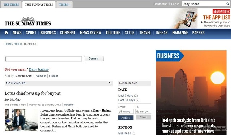This screenshot has height=135, width=231.
Task: Click the magnifier icon in top search box
Action: [x=228, y=4]
